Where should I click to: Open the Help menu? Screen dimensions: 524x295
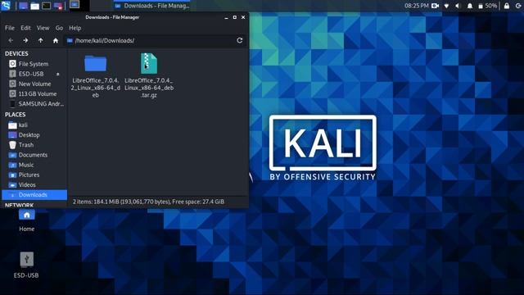75,28
